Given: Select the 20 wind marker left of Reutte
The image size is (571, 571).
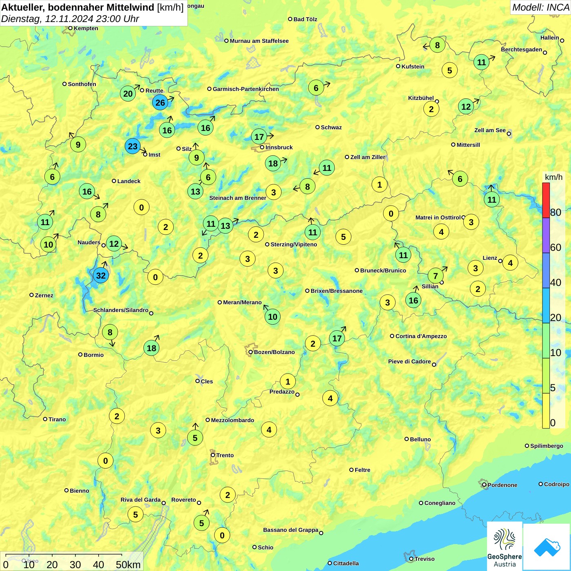Looking at the screenshot, I should [x=128, y=93].
